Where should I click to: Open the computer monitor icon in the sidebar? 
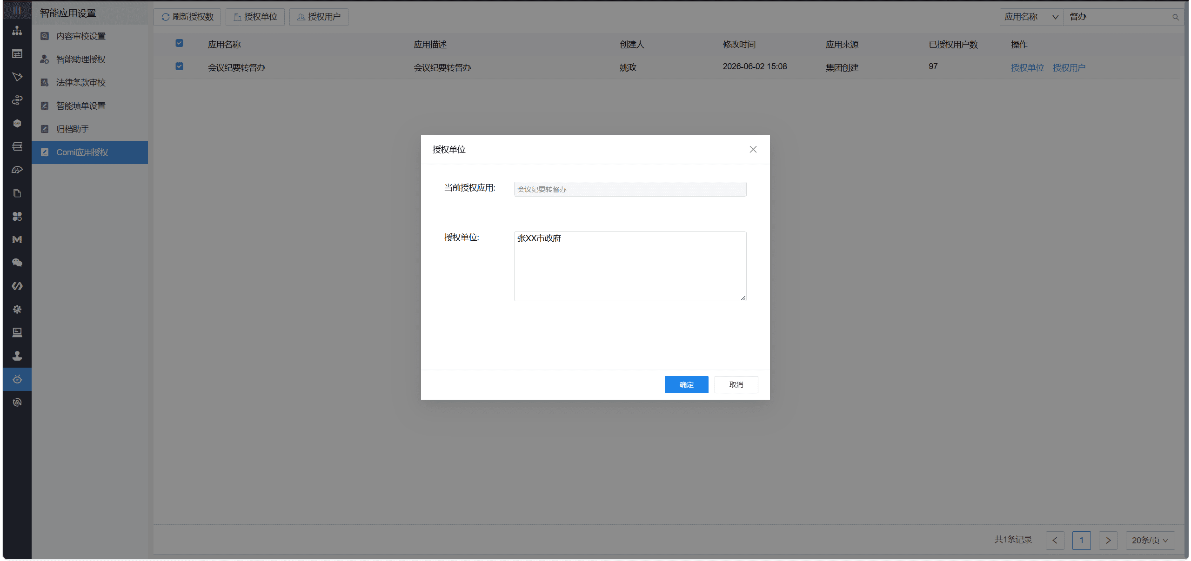tap(17, 333)
